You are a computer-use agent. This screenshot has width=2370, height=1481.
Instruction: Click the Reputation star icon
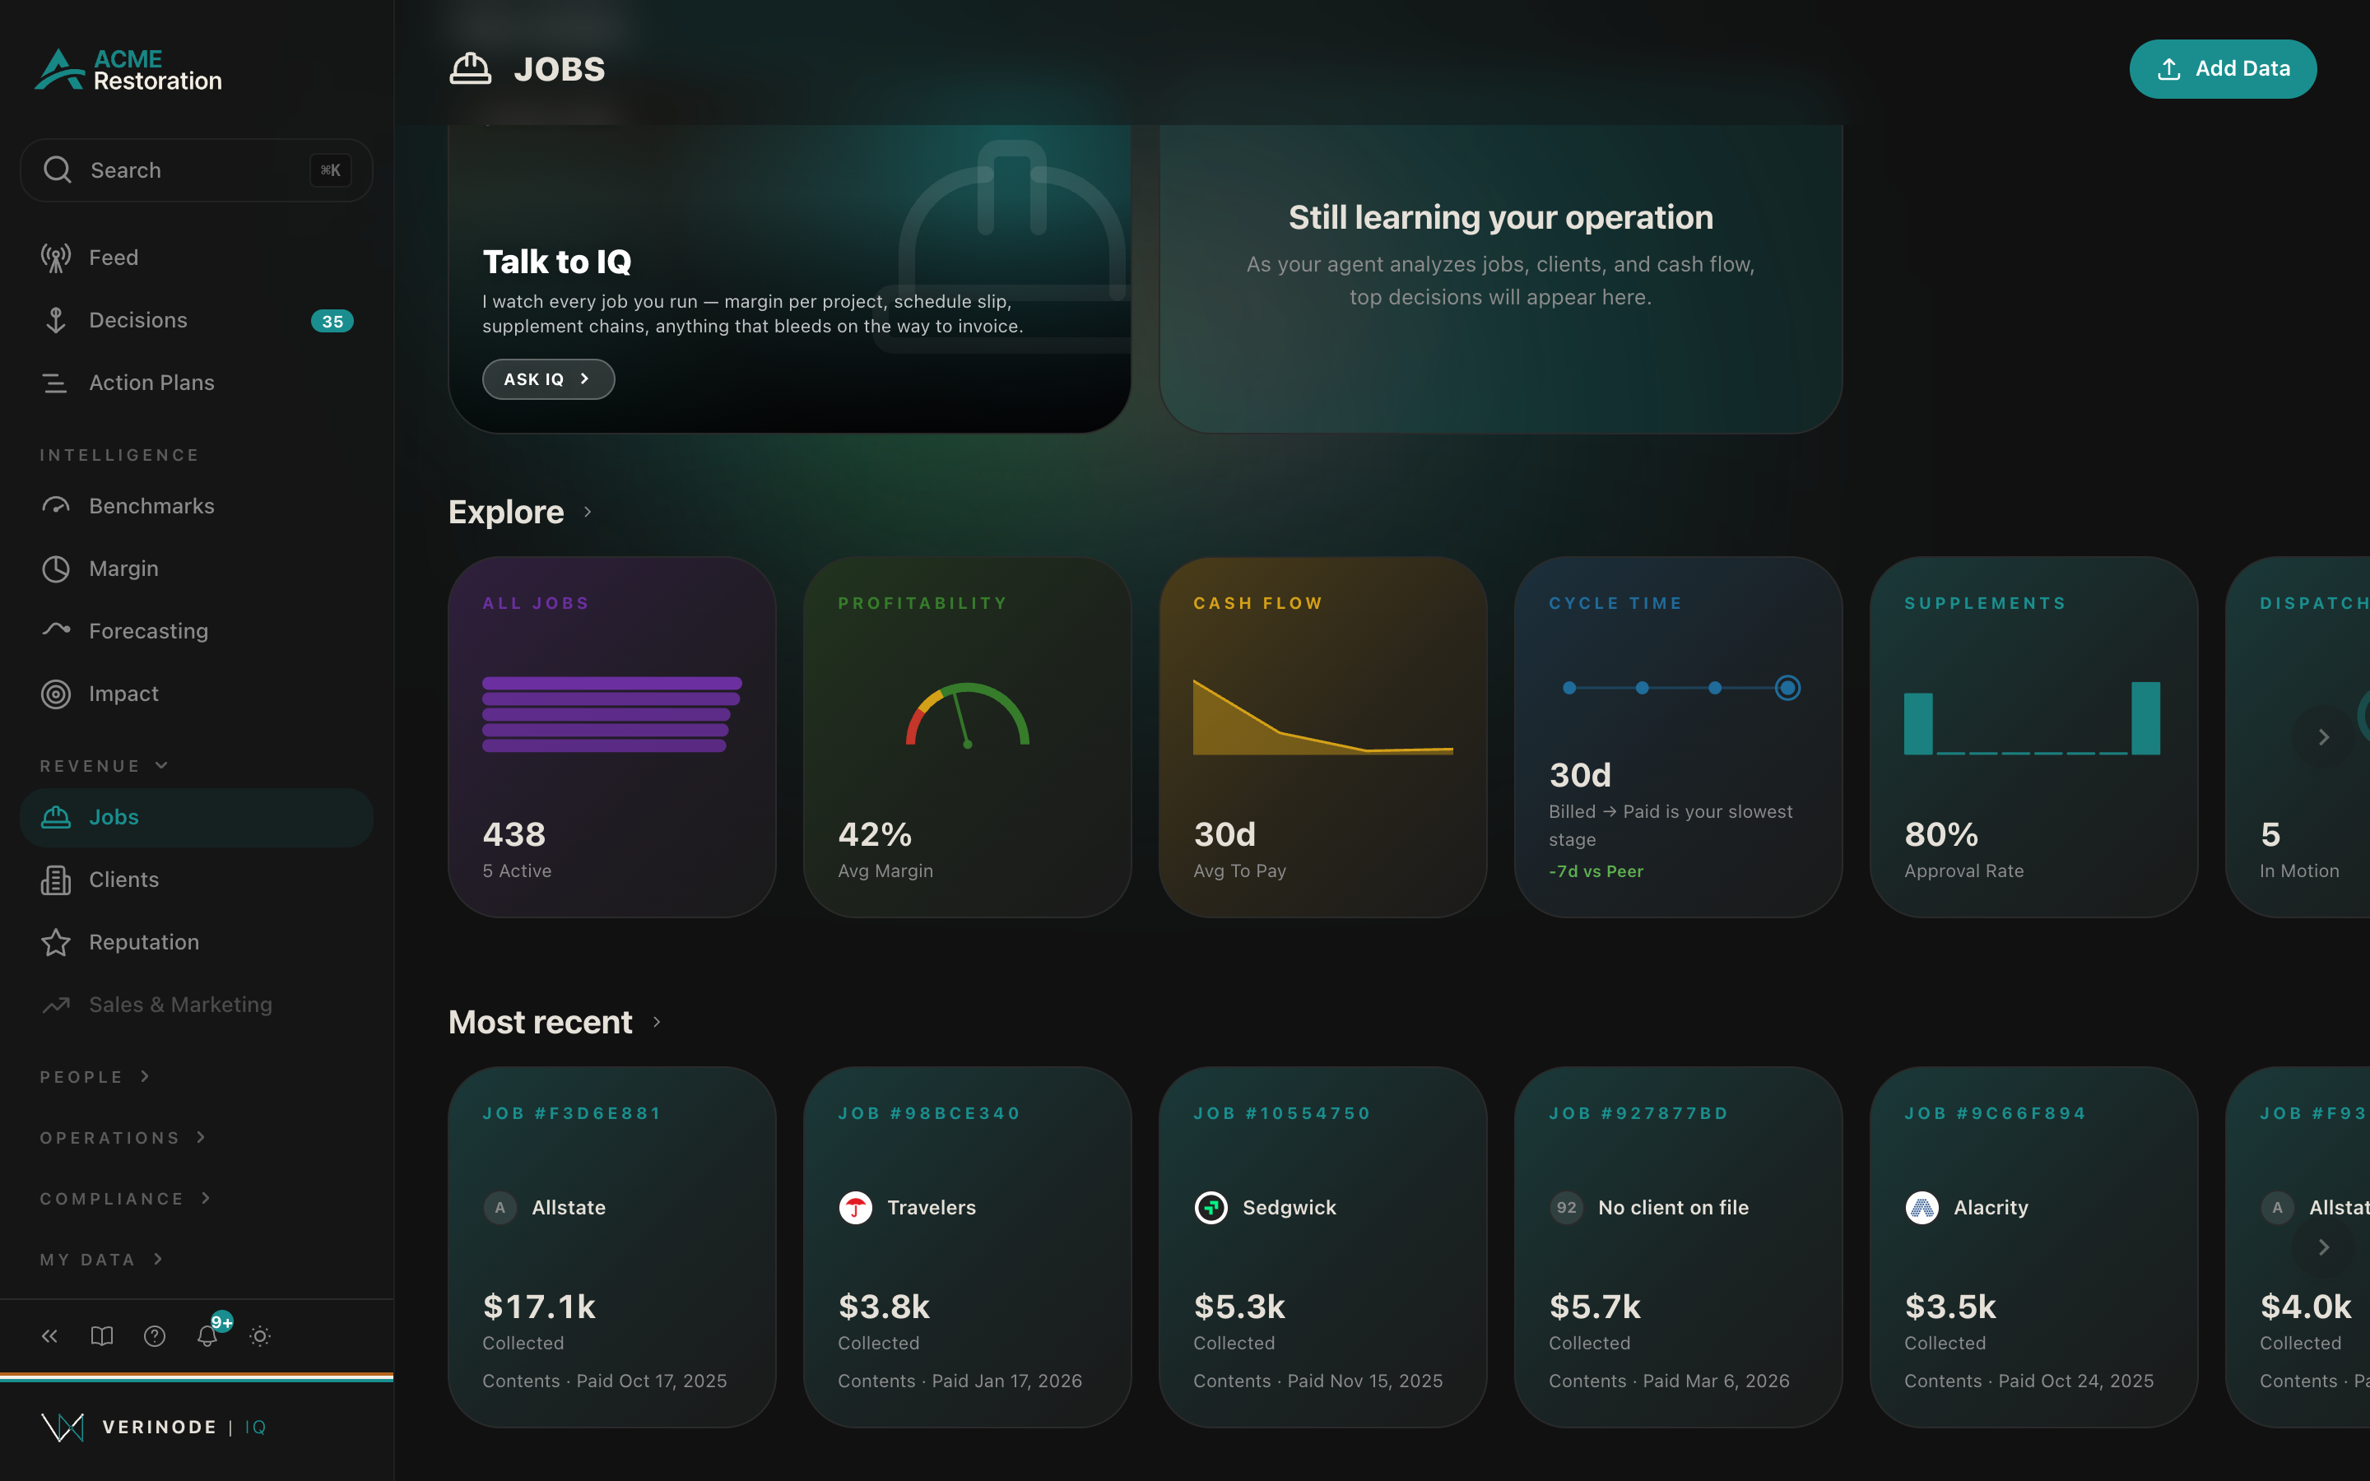[x=56, y=942]
